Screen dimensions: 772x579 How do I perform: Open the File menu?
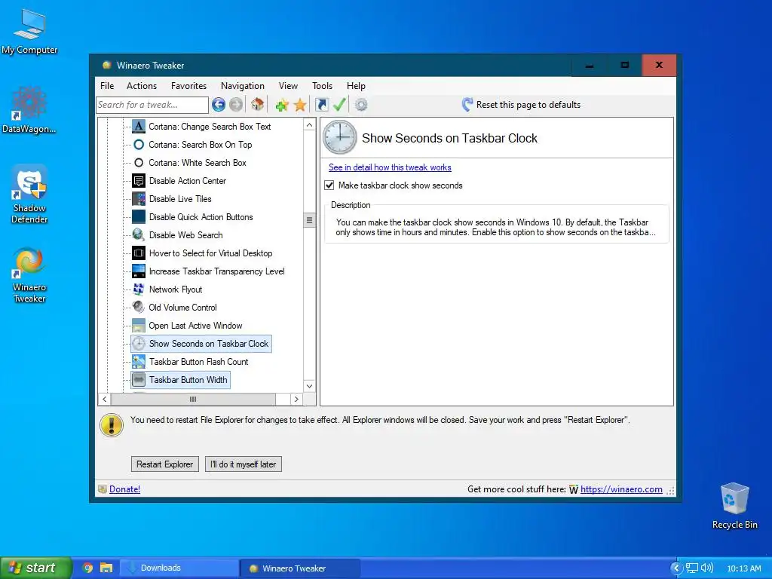[107, 86]
